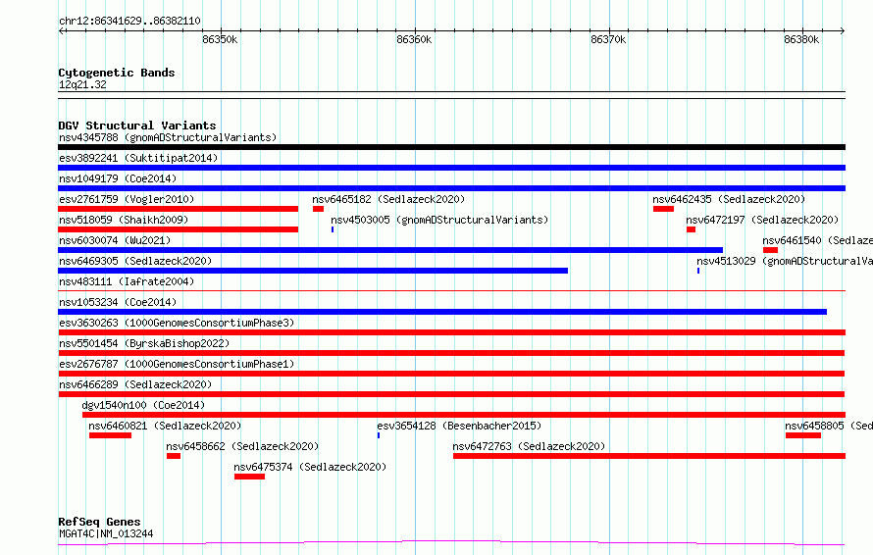Screen dimensions: 873x555
Task: Click the magenta MGAT4C gene line
Action: (451, 542)
